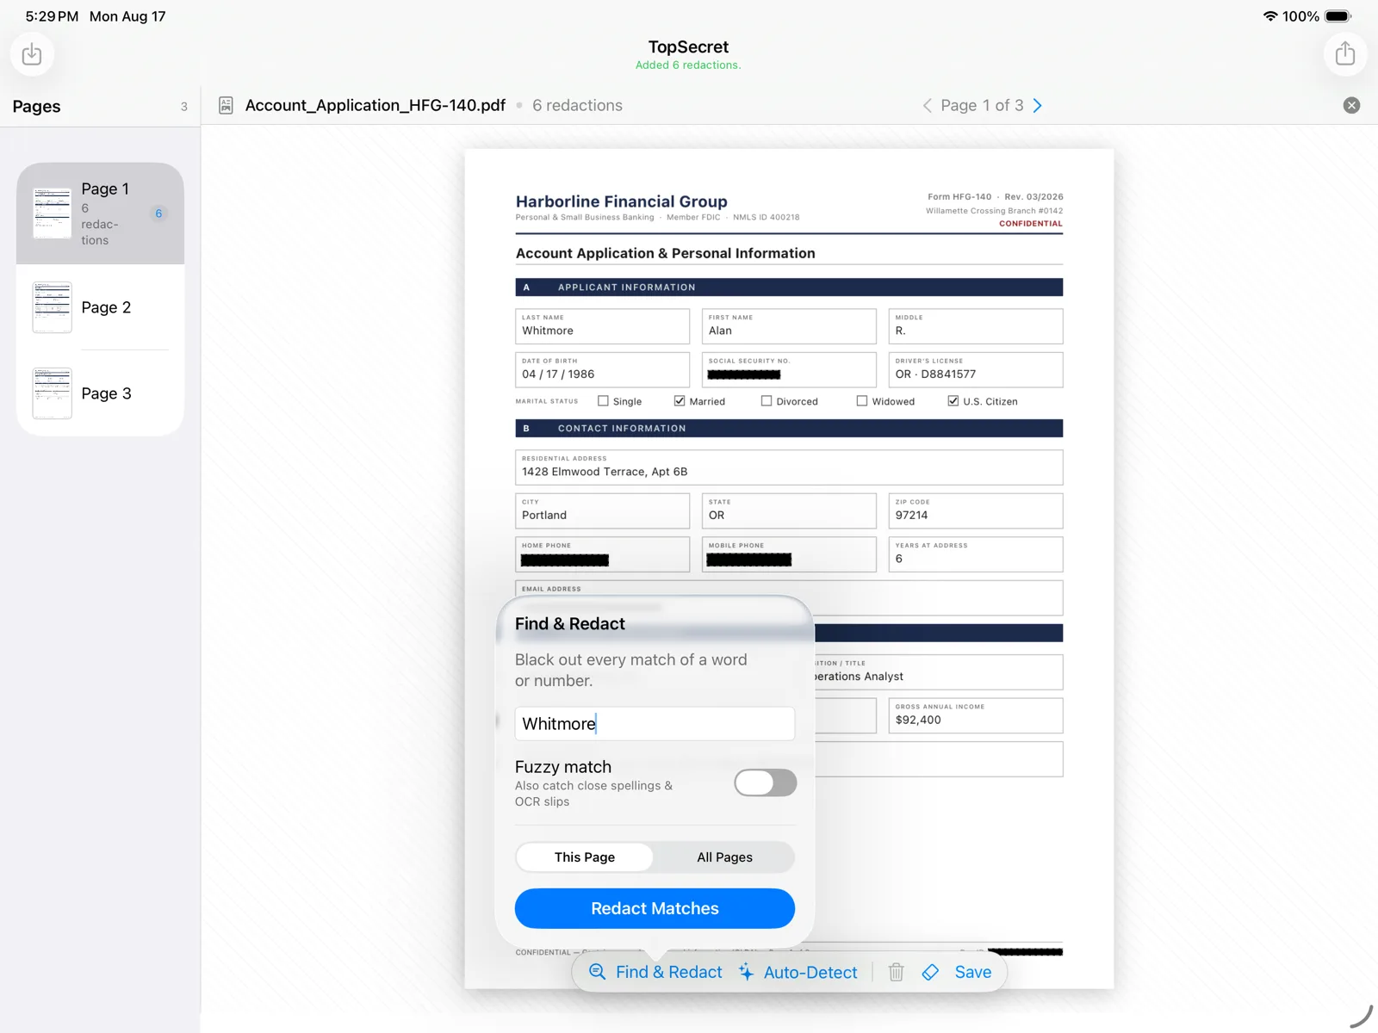Click the search text field containing Whitmore
Screen dimensions: 1378x1033
[655, 724]
